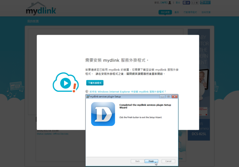The width and height of the screenshot is (239, 167).
Task: Click the username link in the welcome text
Action: point(164,3)
